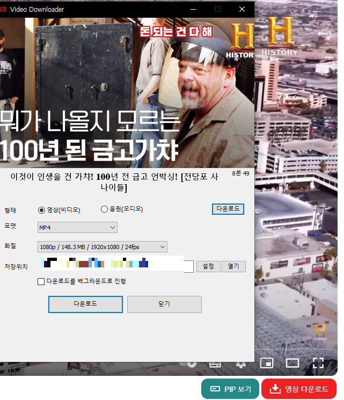
Task: Select the 영상(비디오) radio button
Action: coord(41,210)
